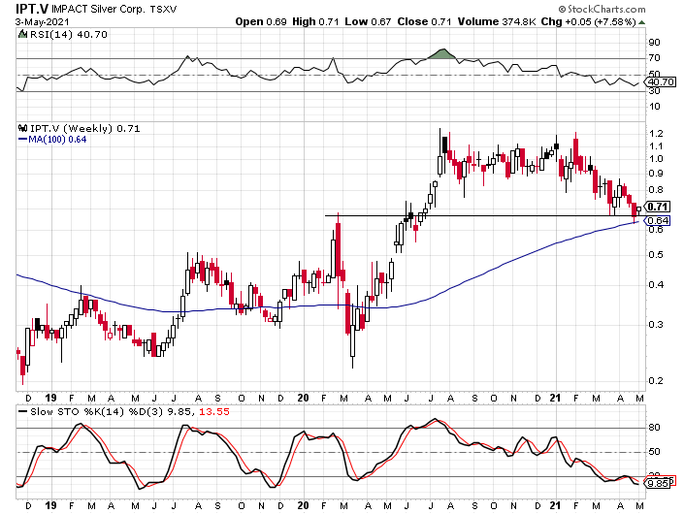This screenshot has width=684, height=514.
Task: Click the March 2020 low candlestick
Action: point(352,333)
